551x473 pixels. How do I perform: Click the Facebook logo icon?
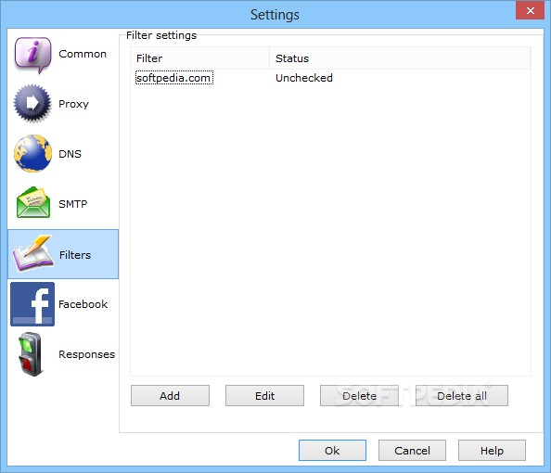coord(32,304)
